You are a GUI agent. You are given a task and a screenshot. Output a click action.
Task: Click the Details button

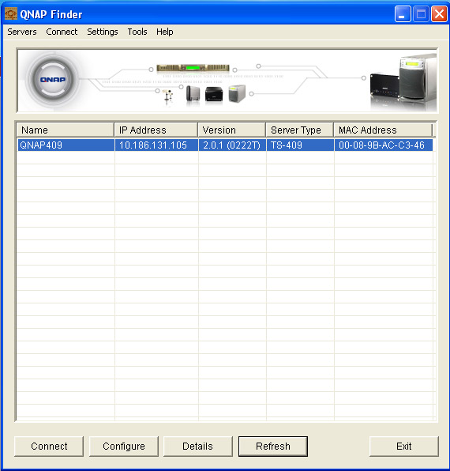pos(197,447)
